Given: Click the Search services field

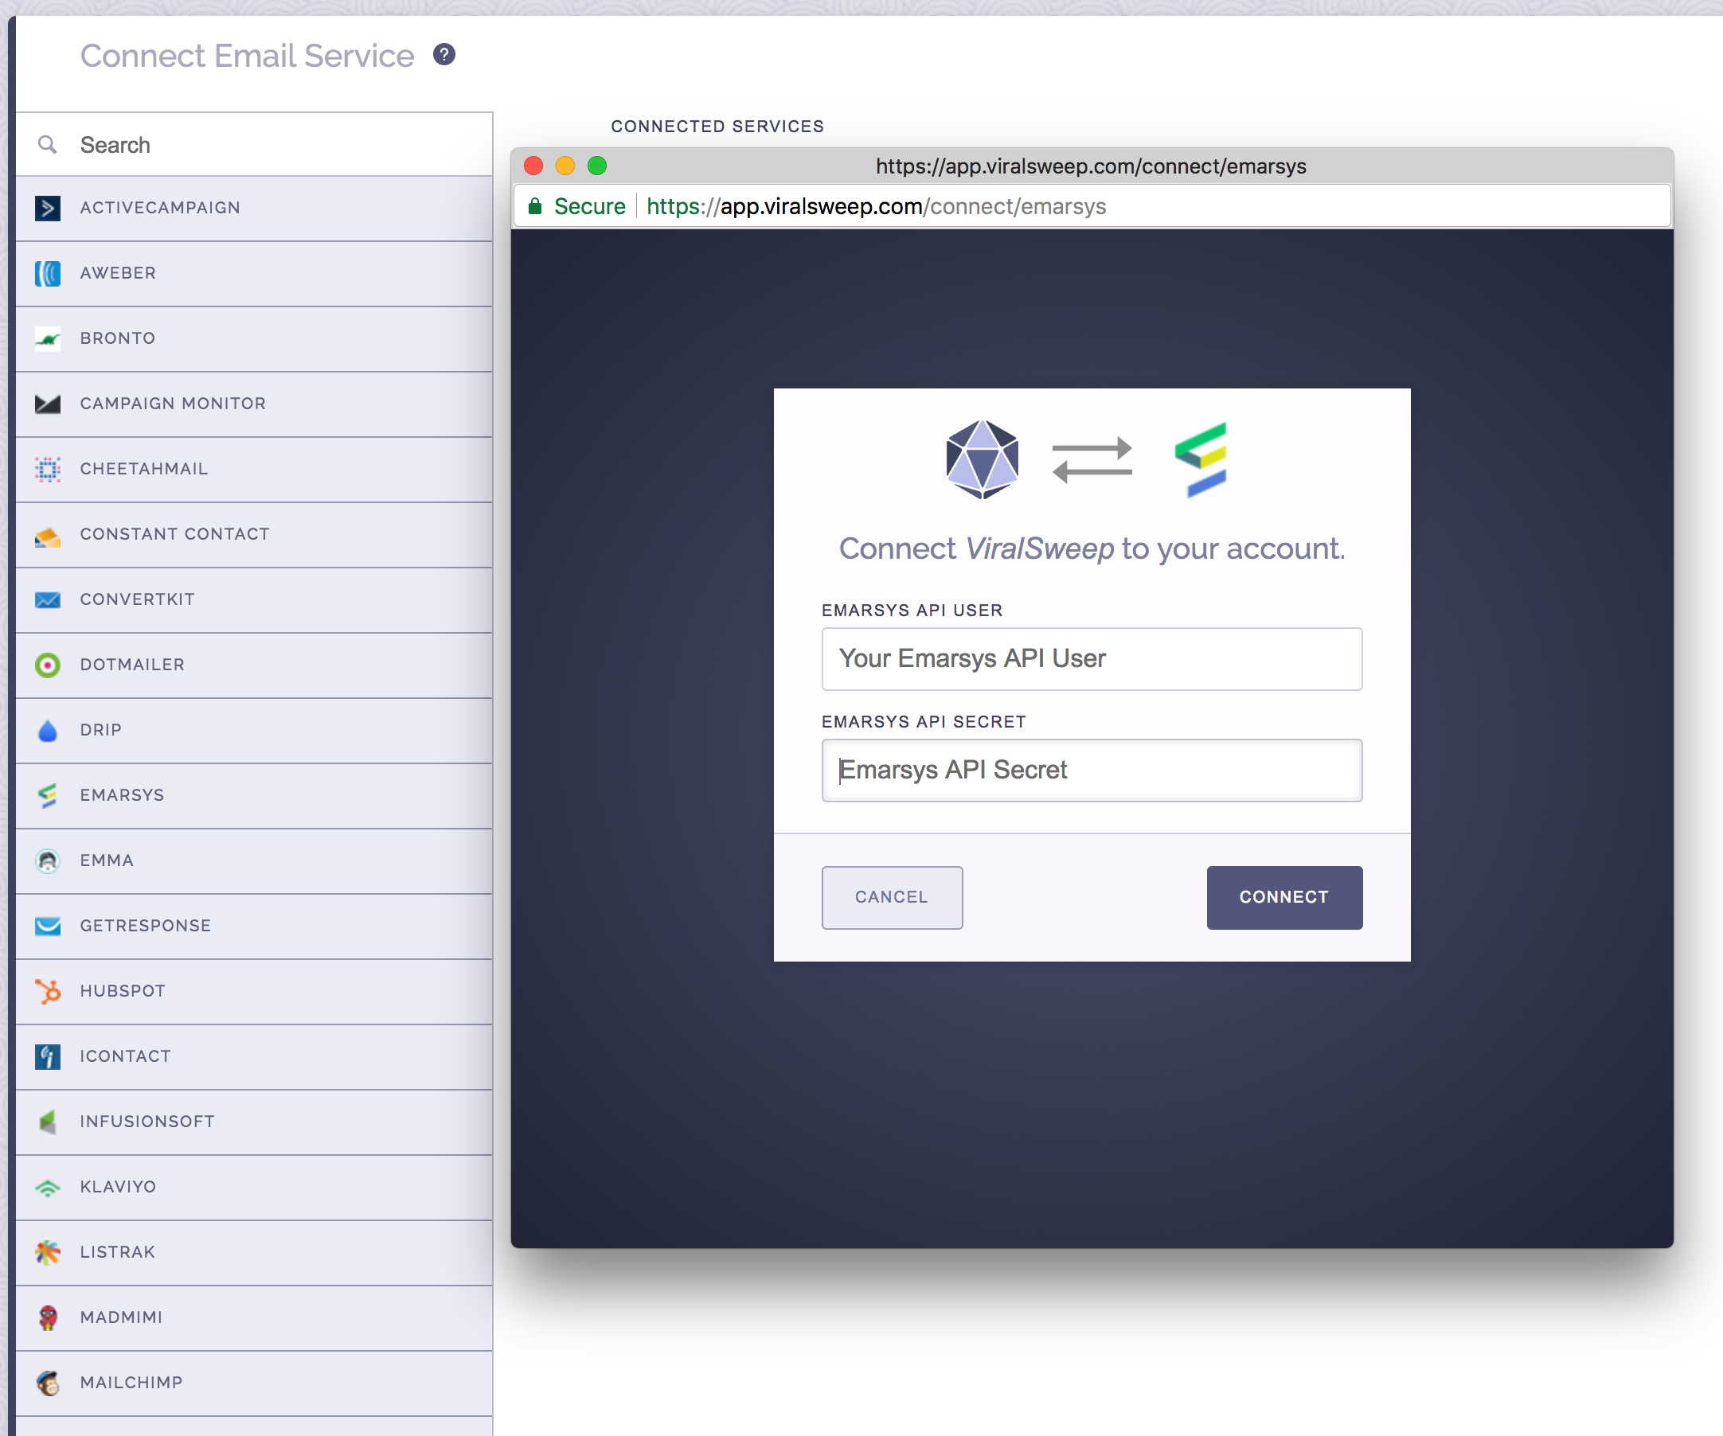Looking at the screenshot, I should pos(253,145).
